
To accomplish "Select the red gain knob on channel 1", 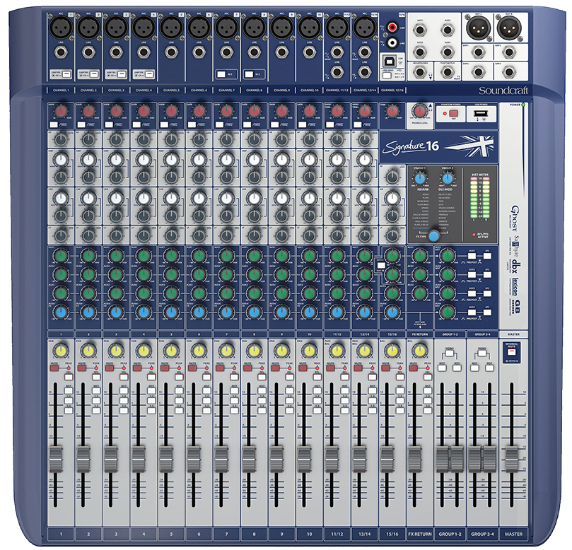I will (61, 112).
